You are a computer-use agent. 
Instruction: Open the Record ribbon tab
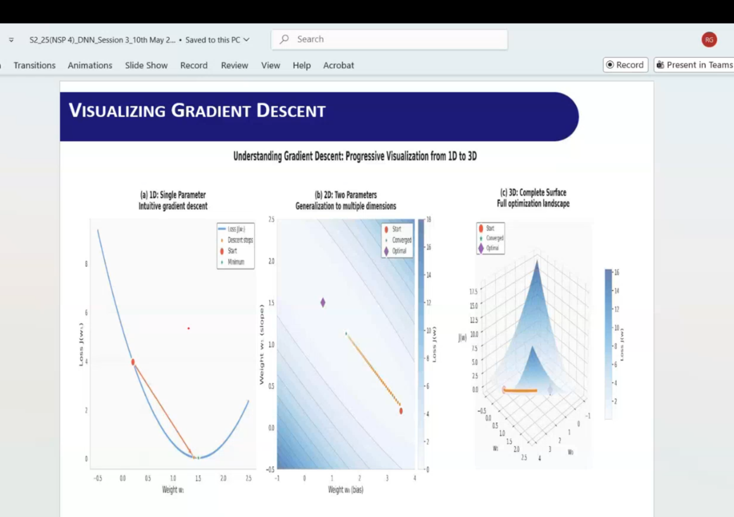194,65
